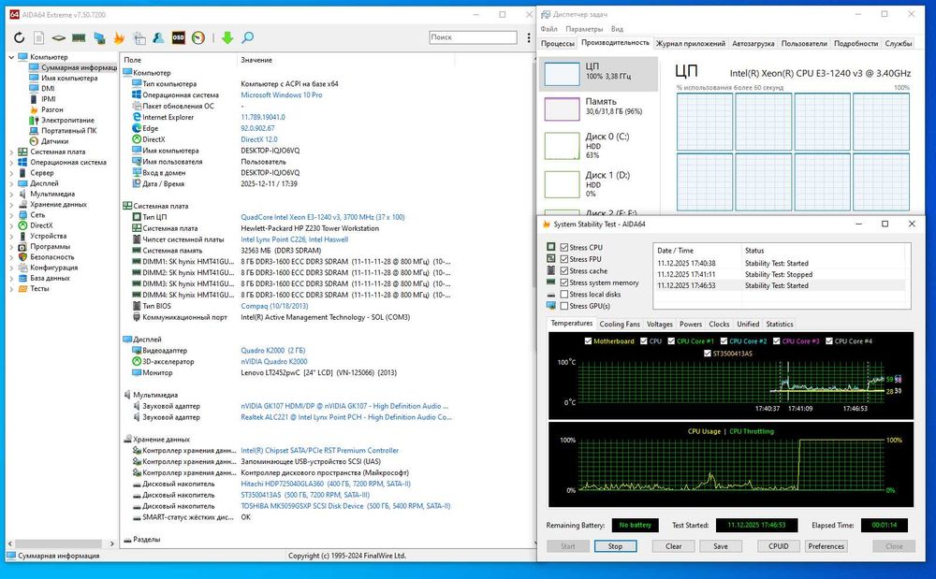Launch the flame stability test toolbar icon
Viewport: 936px width, 579px height.
click(x=119, y=37)
